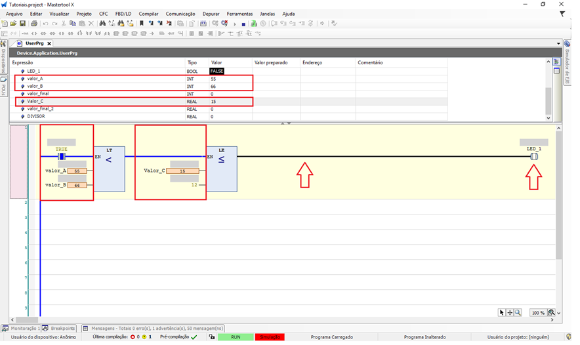Screen dimensions: 580x345
Task: Click the Copy icon in the toolbar
Action: pos(73,24)
